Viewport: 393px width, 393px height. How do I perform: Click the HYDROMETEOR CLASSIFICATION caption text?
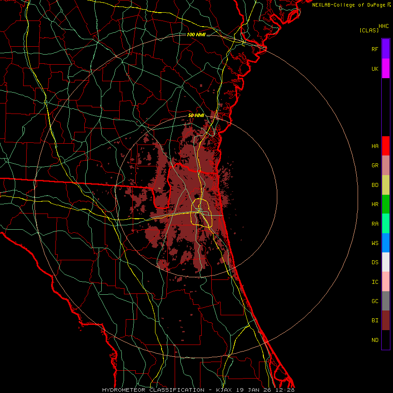pos(153,390)
